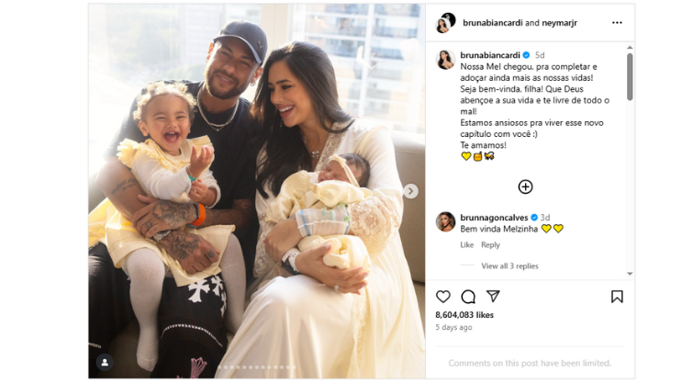Image resolution: width=682 pixels, height=384 pixels.
Task: Show tagged people icon on the photo
Action: point(105,362)
